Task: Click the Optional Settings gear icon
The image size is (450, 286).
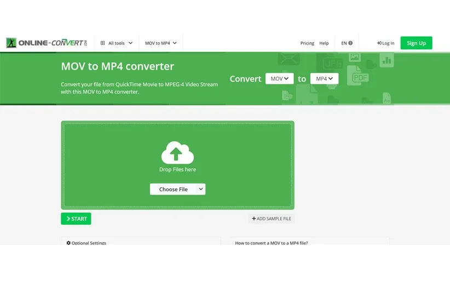Action: pyautogui.click(x=68, y=243)
